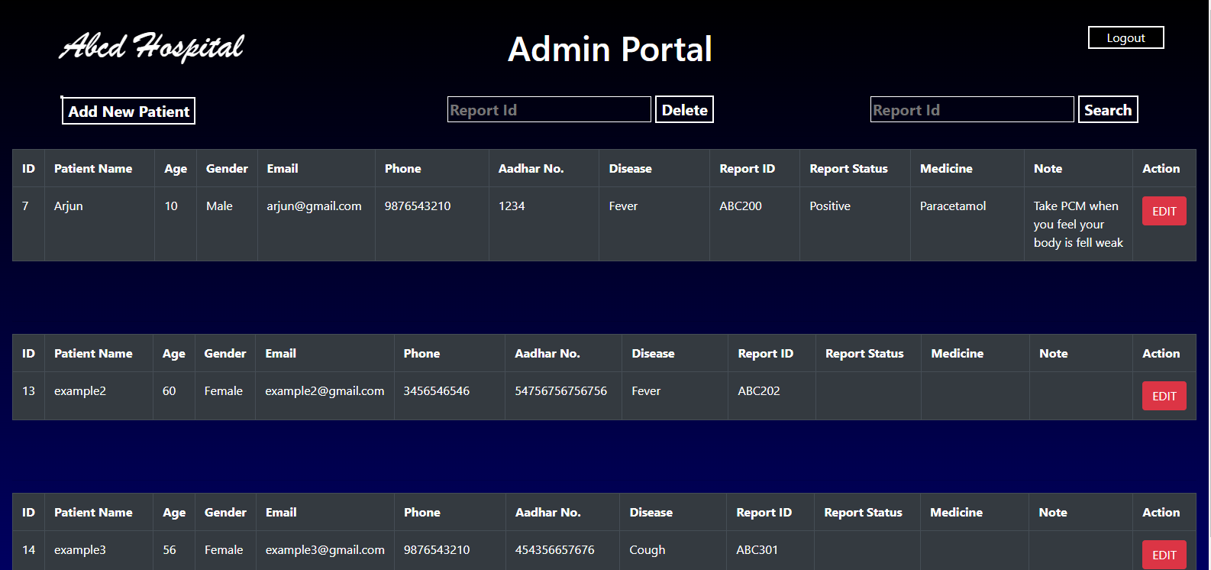Image resolution: width=1211 pixels, height=570 pixels.
Task: Select the example2@gmail.com email cell
Action: 325,391
